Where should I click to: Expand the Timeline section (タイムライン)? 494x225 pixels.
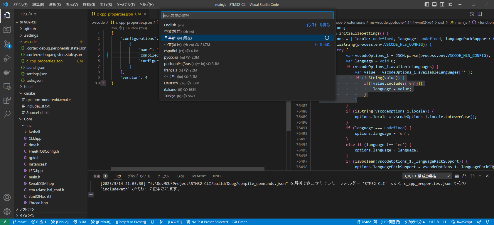(x=51, y=216)
